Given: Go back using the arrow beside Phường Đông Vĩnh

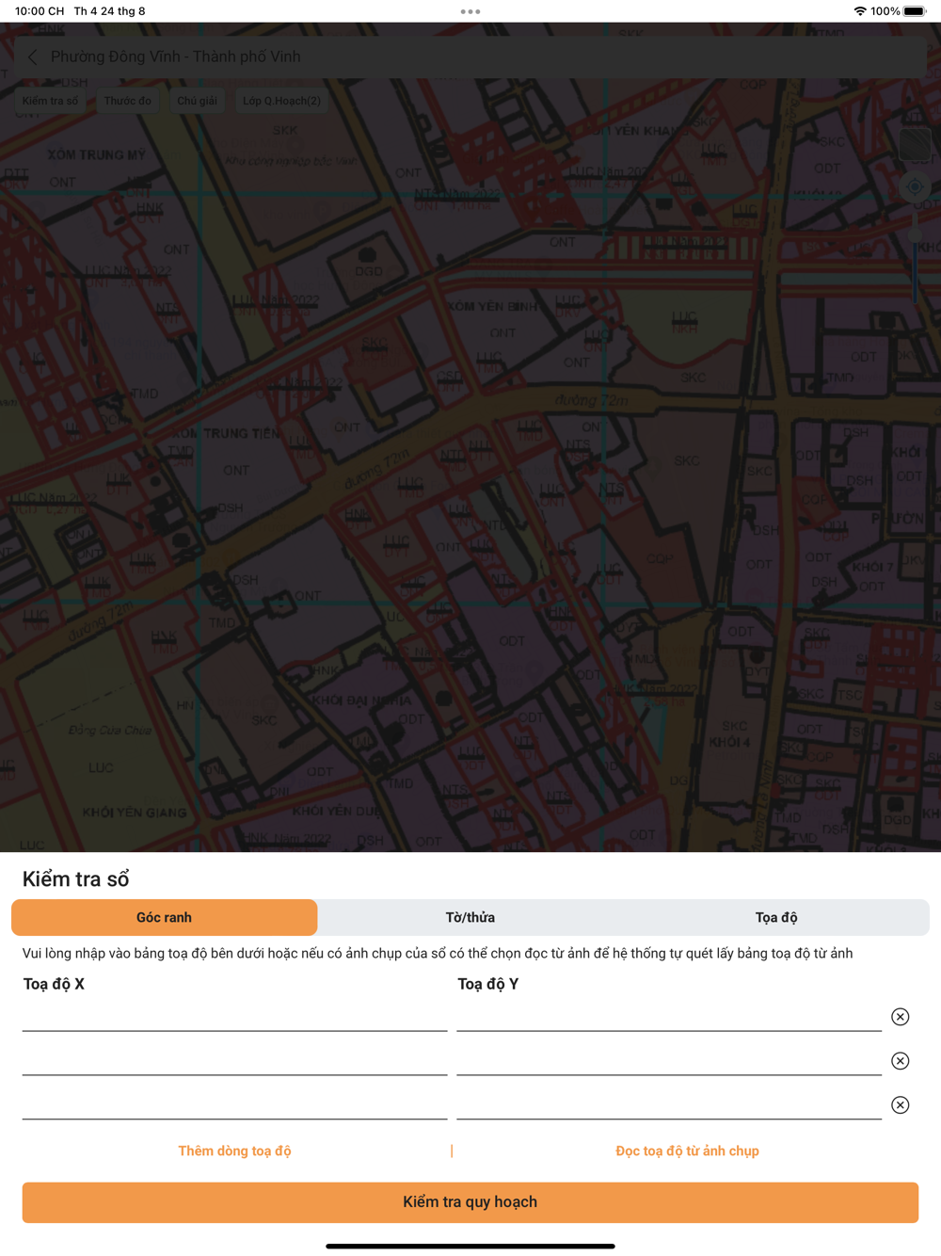Looking at the screenshot, I should click(33, 57).
